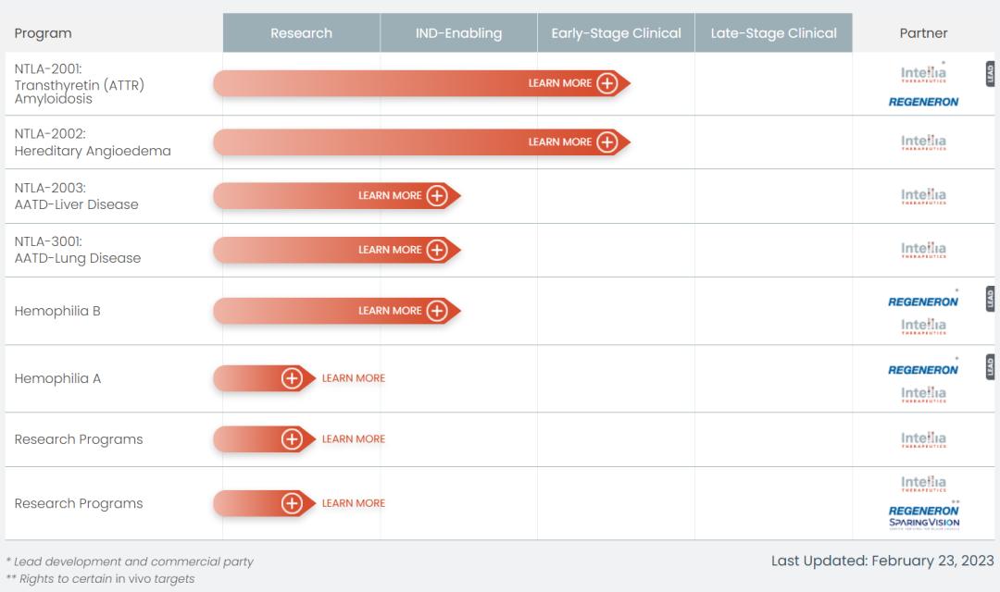
Task: Click the Intellia logo in the NTLA-2002 row
Action: pos(923,142)
